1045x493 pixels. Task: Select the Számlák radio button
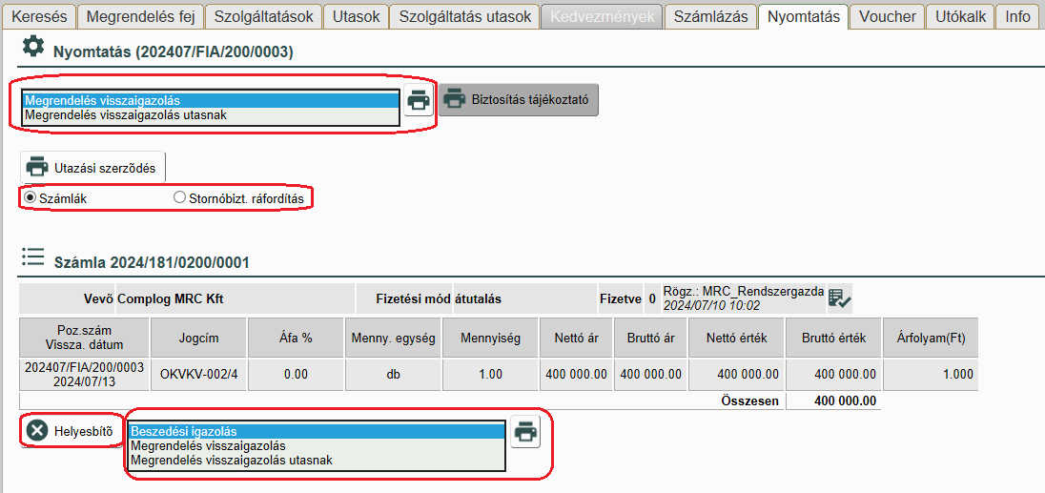click(30, 197)
